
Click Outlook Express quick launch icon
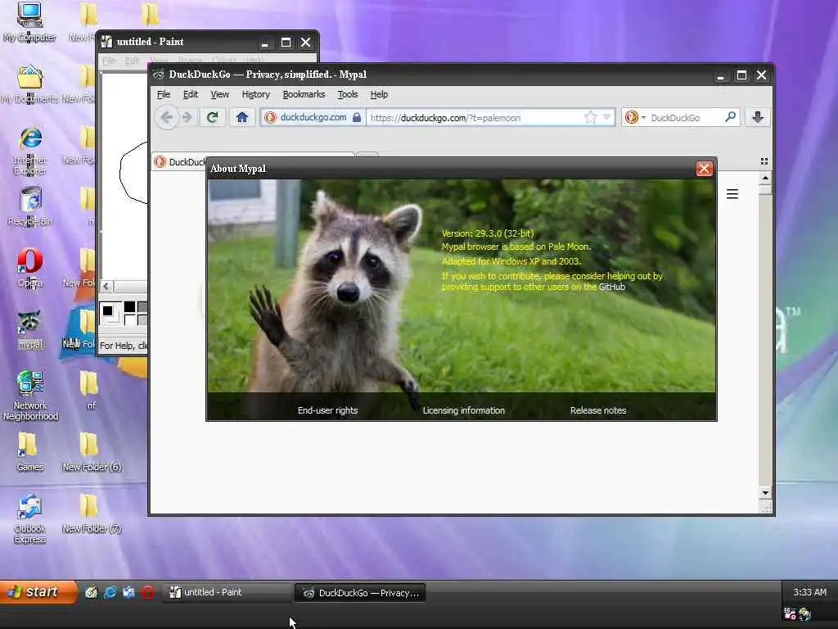coord(128,592)
